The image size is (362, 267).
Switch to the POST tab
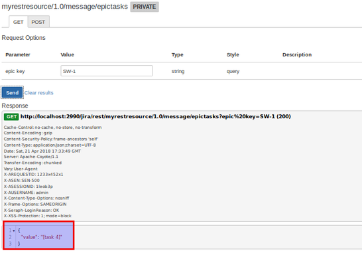point(38,22)
